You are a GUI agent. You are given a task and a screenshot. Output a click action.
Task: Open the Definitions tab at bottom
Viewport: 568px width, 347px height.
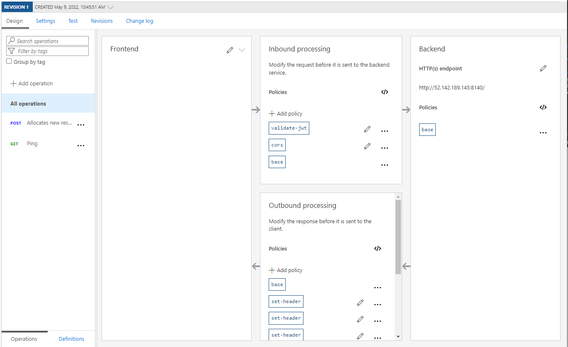point(71,339)
